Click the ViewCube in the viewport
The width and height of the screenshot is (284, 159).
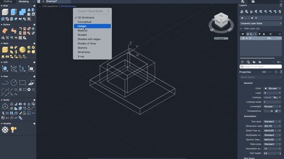click(221, 20)
